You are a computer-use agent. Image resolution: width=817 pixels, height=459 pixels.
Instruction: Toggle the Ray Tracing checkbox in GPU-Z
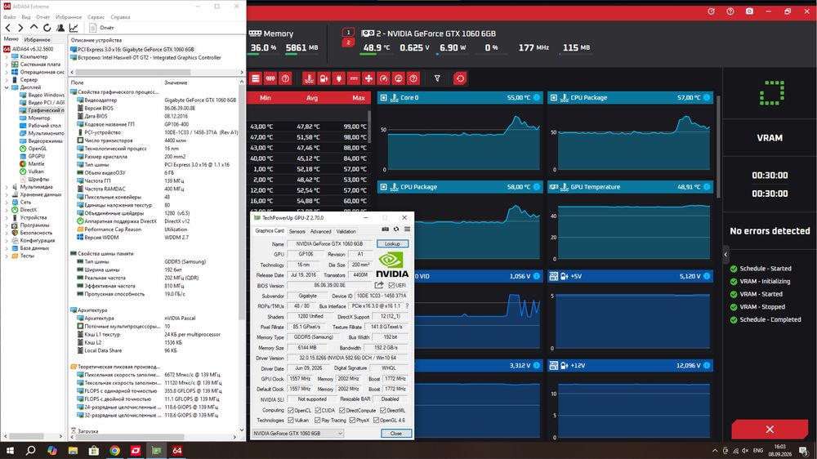point(318,420)
